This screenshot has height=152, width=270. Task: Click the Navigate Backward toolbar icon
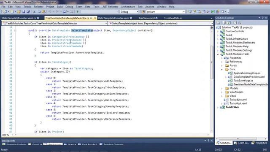click(65, 12)
